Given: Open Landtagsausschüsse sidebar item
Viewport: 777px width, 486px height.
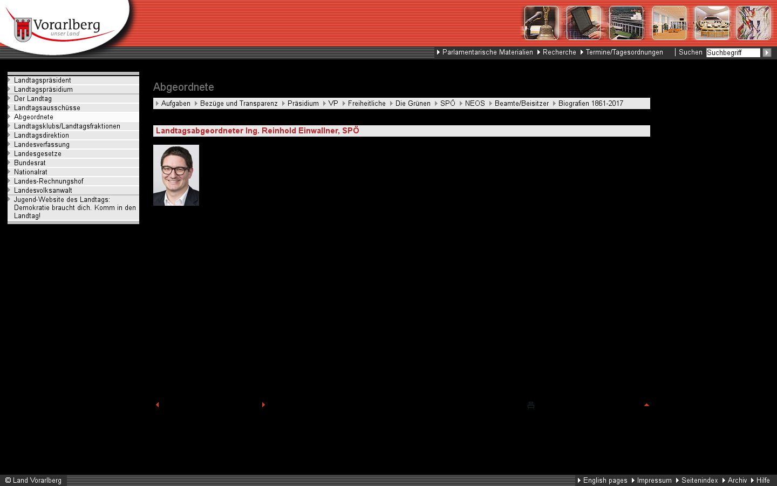Looking at the screenshot, I should pos(73,108).
